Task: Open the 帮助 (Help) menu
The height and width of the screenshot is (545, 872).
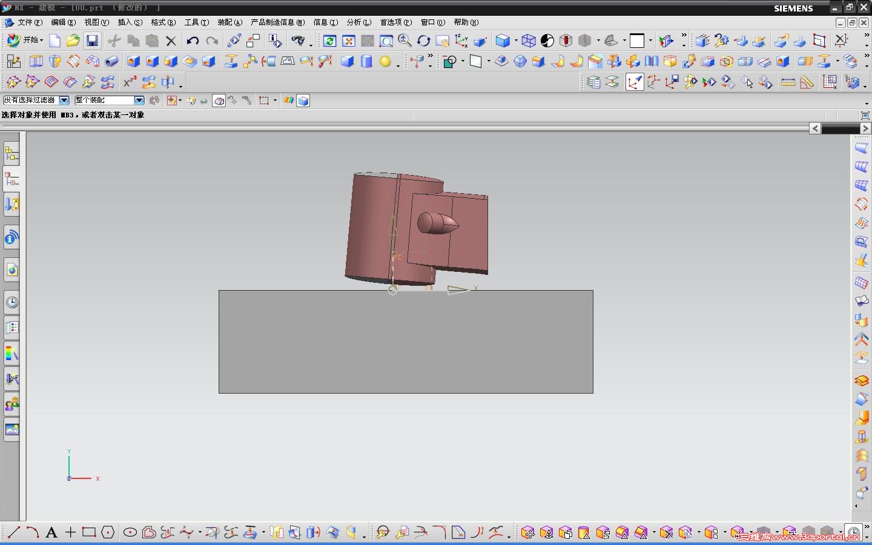Action: pyautogui.click(x=466, y=22)
